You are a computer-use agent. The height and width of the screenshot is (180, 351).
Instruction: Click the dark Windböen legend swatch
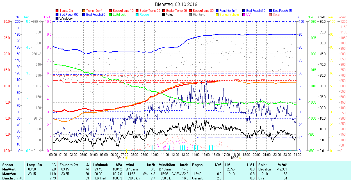pyautogui.click(x=57, y=19)
